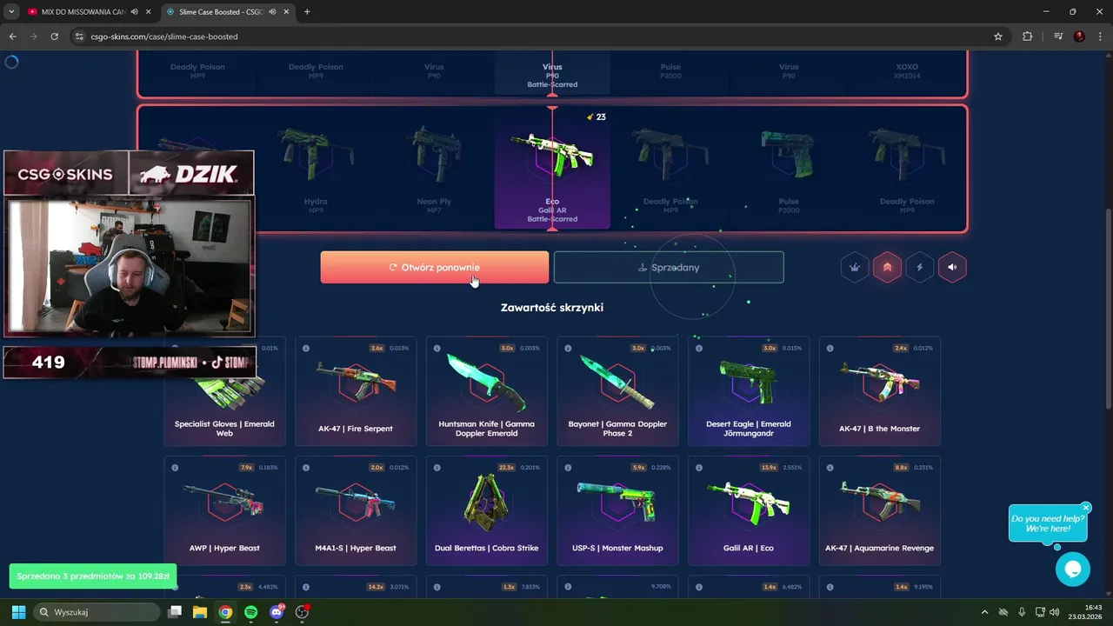Bookmark this page with star icon
Screen dimensions: 1113x626
click(x=998, y=37)
